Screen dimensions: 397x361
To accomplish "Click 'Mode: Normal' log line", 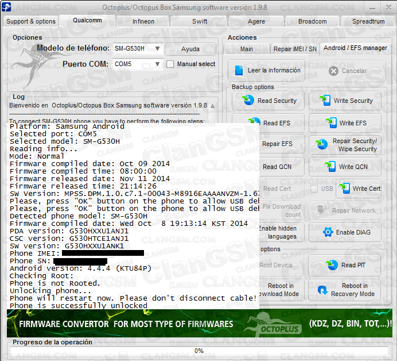I will tap(37, 156).
